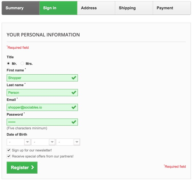192x181 pixels.
Task: Choose the Mrs. title radio button
Action: 22,63
